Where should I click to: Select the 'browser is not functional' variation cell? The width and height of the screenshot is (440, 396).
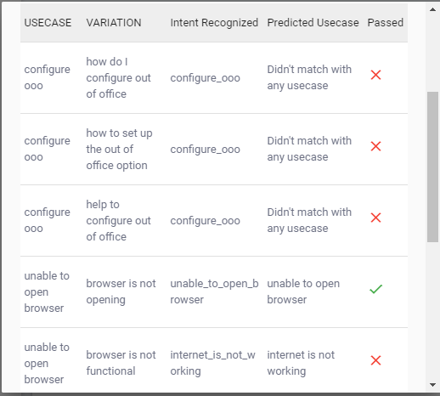(121, 363)
